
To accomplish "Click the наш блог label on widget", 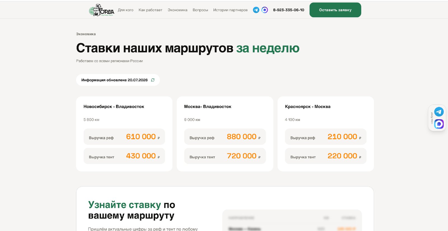I will click(x=432, y=118).
